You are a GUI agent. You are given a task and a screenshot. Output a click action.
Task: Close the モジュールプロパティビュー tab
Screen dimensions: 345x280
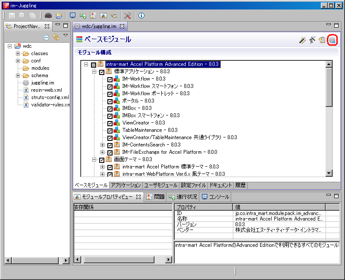(138, 197)
